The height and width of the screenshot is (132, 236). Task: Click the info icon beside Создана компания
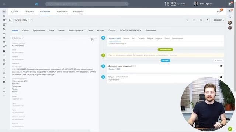coord(103,77)
